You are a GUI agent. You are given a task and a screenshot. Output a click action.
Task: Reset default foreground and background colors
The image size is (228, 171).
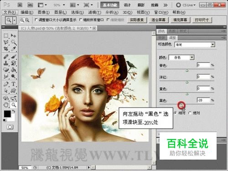coord(5,120)
